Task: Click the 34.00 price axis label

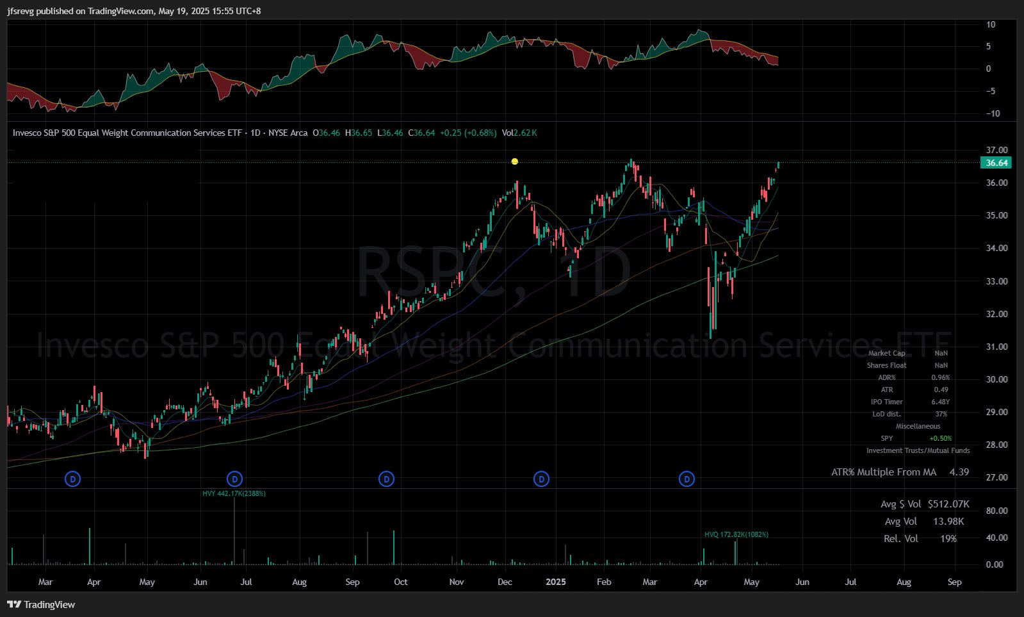Action: click(x=996, y=248)
